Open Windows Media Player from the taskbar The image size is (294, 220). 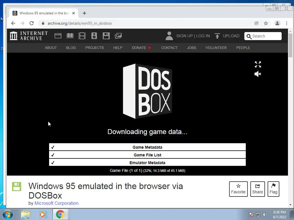click(x=42, y=215)
